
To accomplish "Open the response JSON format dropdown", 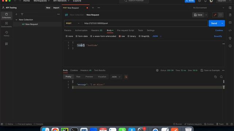I will [116, 77].
